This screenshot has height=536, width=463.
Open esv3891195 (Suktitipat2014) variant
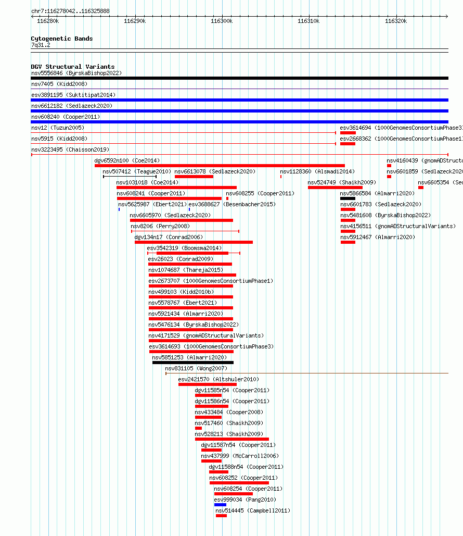73,95
